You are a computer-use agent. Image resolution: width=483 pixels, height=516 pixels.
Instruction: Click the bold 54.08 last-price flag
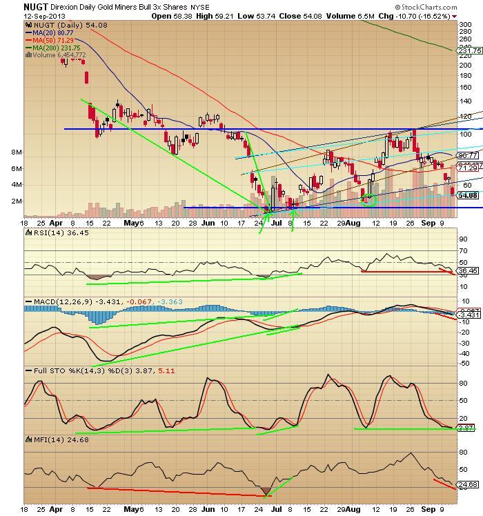click(x=467, y=195)
